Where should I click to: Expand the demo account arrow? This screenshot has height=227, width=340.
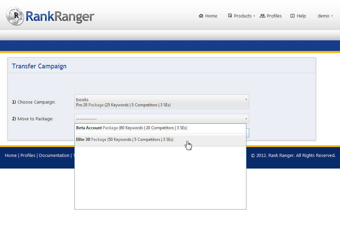coord(332,16)
